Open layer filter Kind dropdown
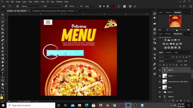 [x=164, y=57]
